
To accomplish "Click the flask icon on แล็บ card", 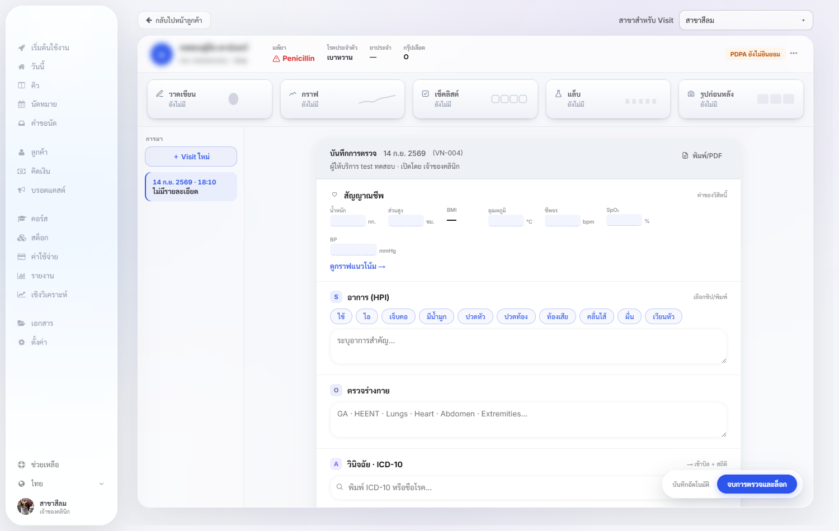I will 558,94.
